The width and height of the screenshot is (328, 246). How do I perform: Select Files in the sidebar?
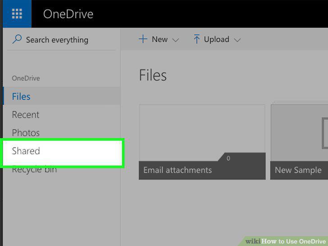[62, 96]
